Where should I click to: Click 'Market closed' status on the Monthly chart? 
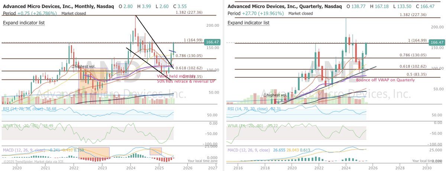click(x=75, y=13)
